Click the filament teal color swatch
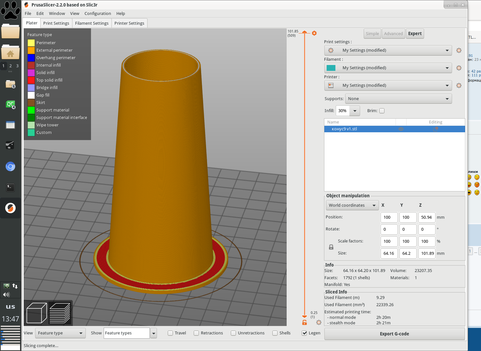The width and height of the screenshot is (481, 351). coord(331,68)
